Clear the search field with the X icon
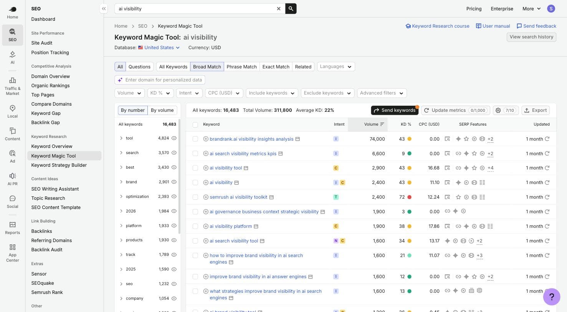The height and width of the screenshot is (312, 567). point(279,8)
